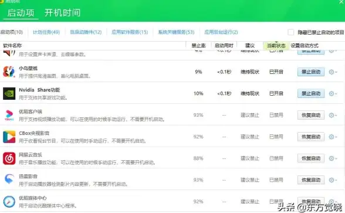The image size is (345, 213).
Task: Click the 建议 column header
Action: [x=250, y=46]
